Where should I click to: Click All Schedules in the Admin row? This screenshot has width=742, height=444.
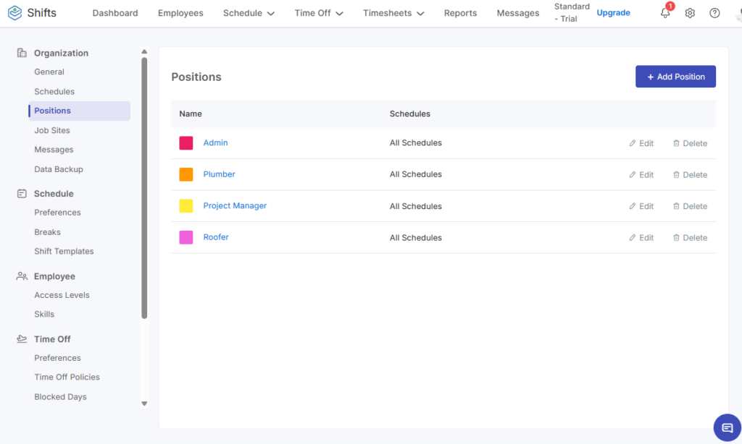coord(415,142)
